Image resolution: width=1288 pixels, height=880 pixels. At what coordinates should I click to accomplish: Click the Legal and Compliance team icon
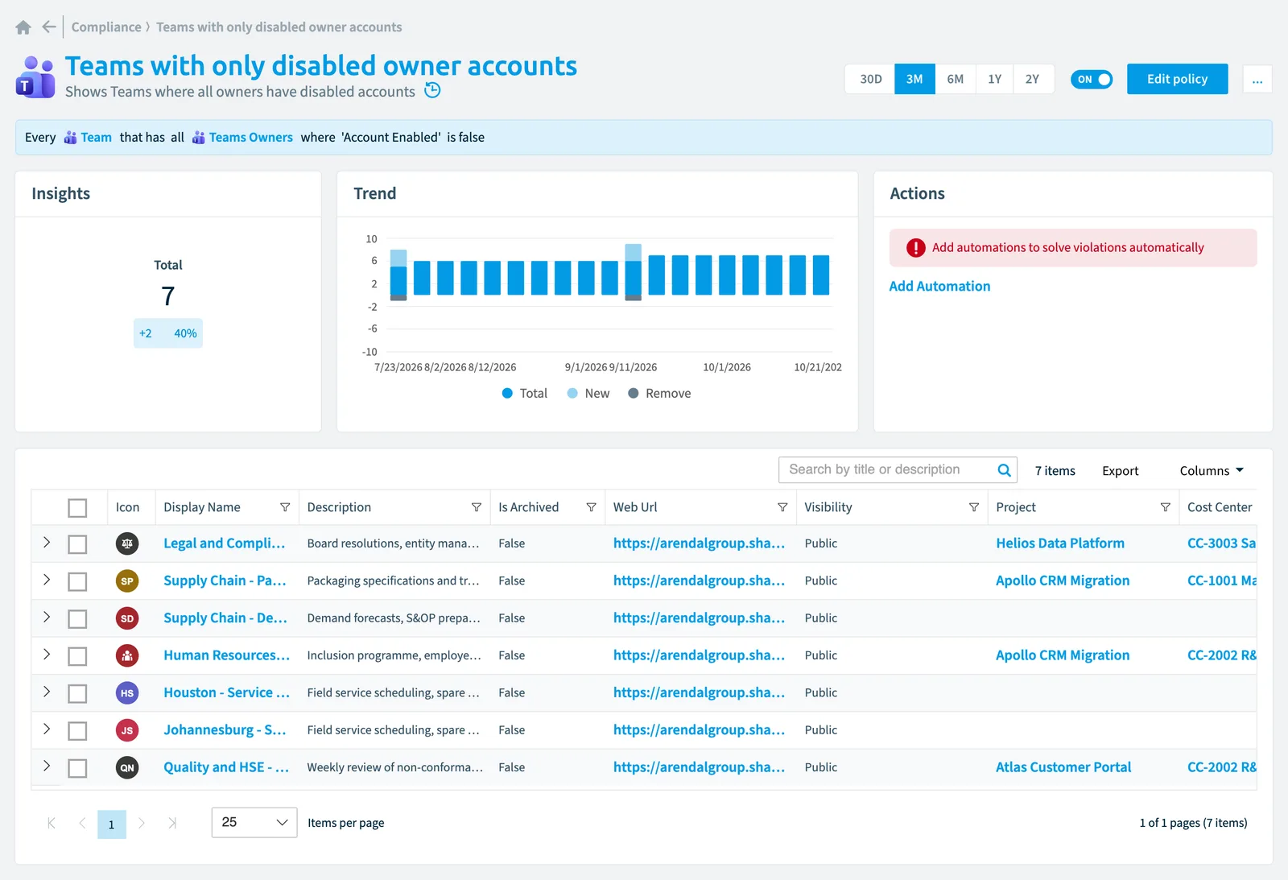(127, 543)
